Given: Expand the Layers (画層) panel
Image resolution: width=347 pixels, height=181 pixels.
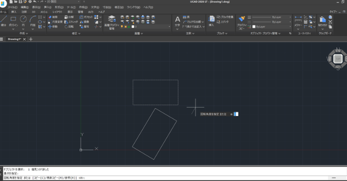Looking at the screenshot, I should coord(139,33).
